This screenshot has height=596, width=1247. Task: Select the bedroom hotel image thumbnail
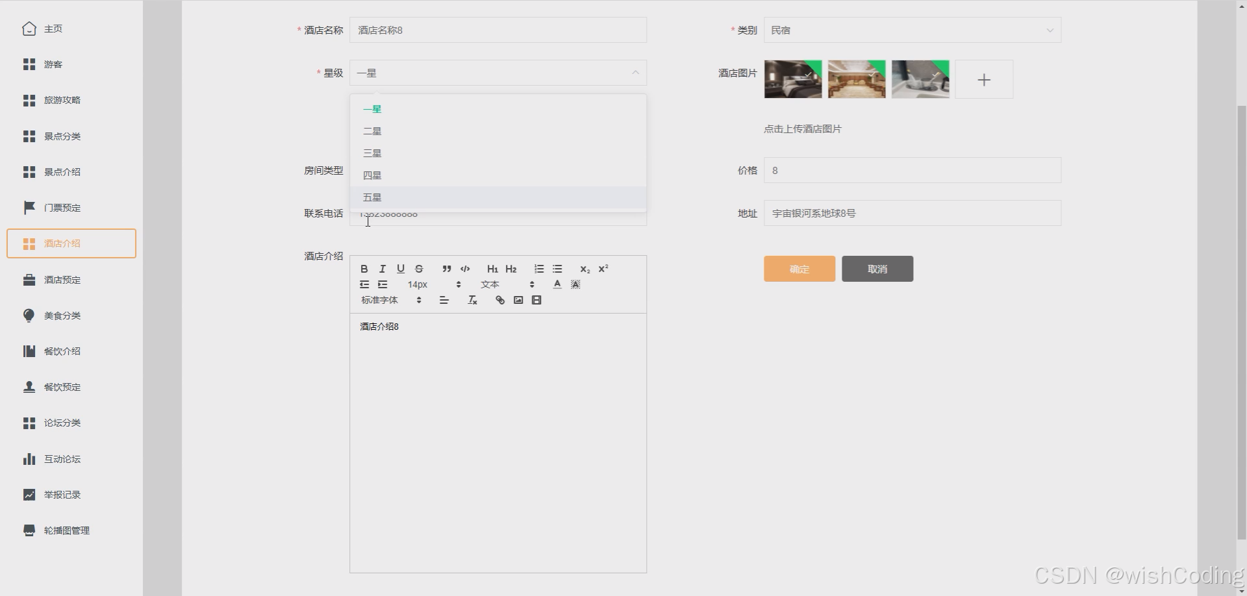(x=793, y=79)
